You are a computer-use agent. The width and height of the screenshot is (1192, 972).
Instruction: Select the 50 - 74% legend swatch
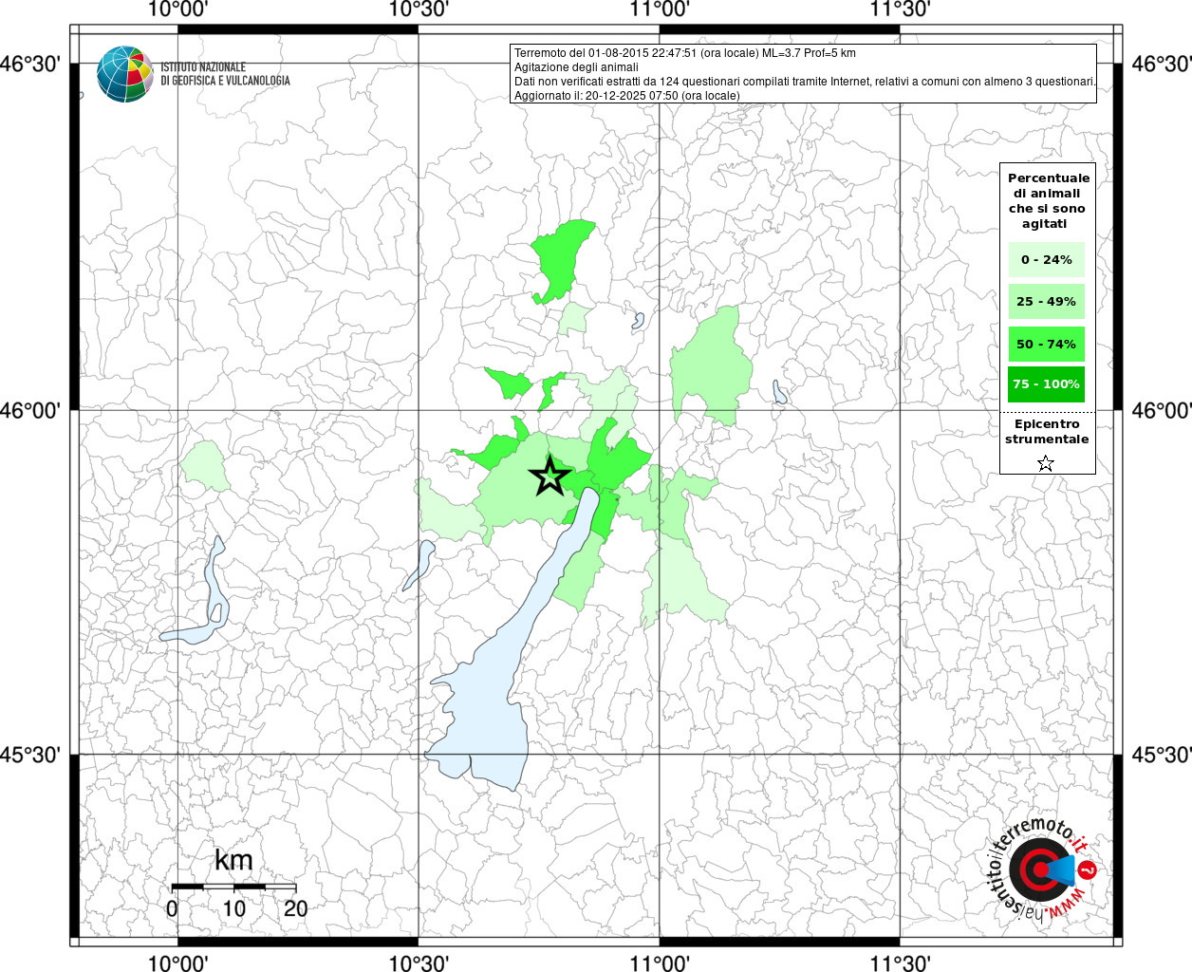click(1046, 344)
